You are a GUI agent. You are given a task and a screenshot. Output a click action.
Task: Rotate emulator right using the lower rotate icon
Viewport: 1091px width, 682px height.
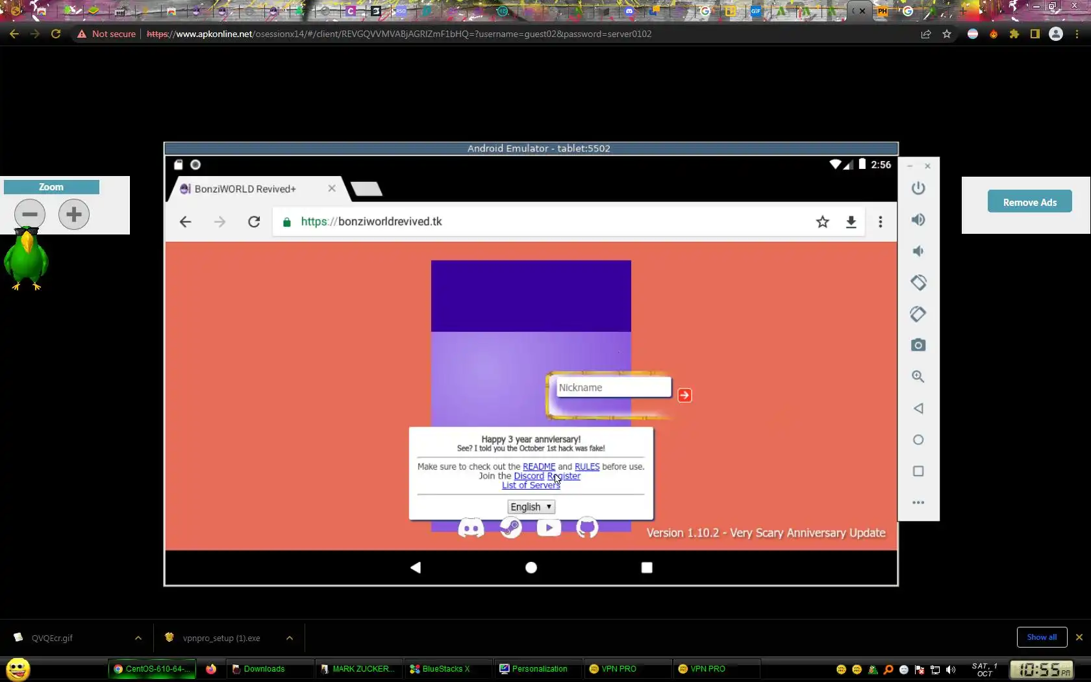918,314
